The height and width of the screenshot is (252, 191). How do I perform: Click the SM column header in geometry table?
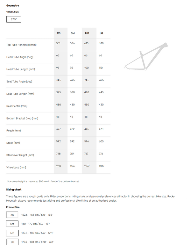pos(73,33)
